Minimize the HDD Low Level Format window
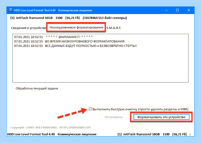201x143 pixels. [166, 10]
